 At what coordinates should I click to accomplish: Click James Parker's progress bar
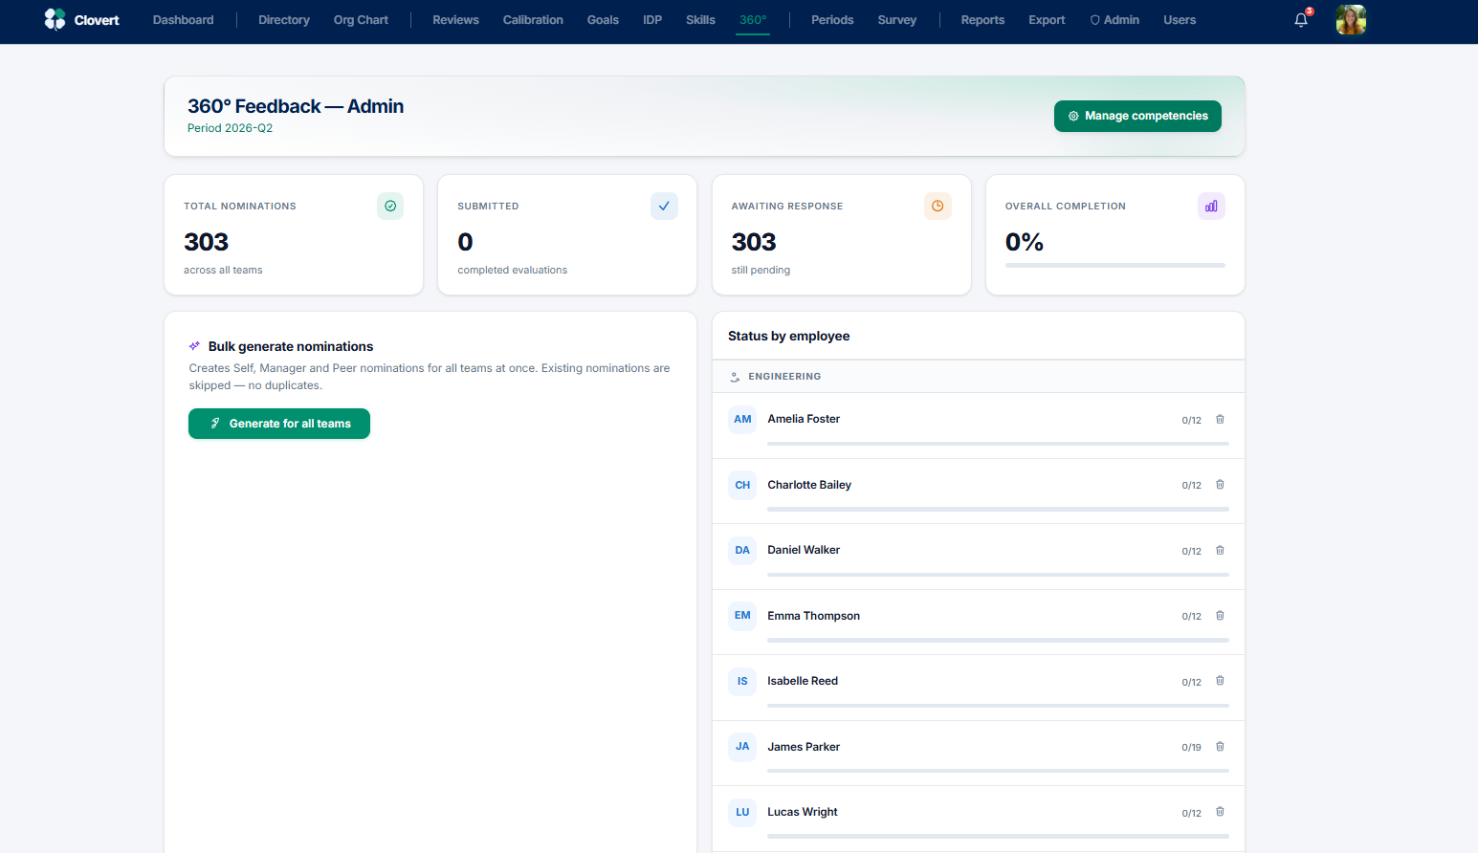(x=998, y=771)
